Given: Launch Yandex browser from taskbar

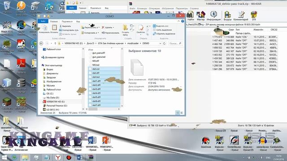Looking at the screenshot, I should tap(58, 157).
